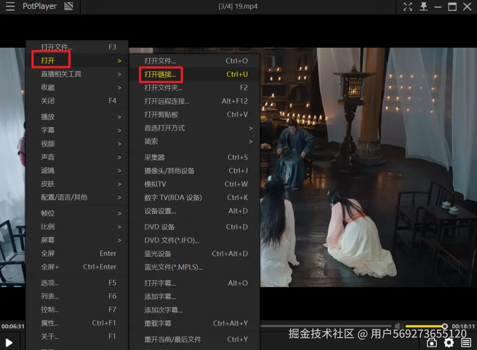Open the hamburger main menu icon
The width and height of the screenshot is (477, 350).
10,6
